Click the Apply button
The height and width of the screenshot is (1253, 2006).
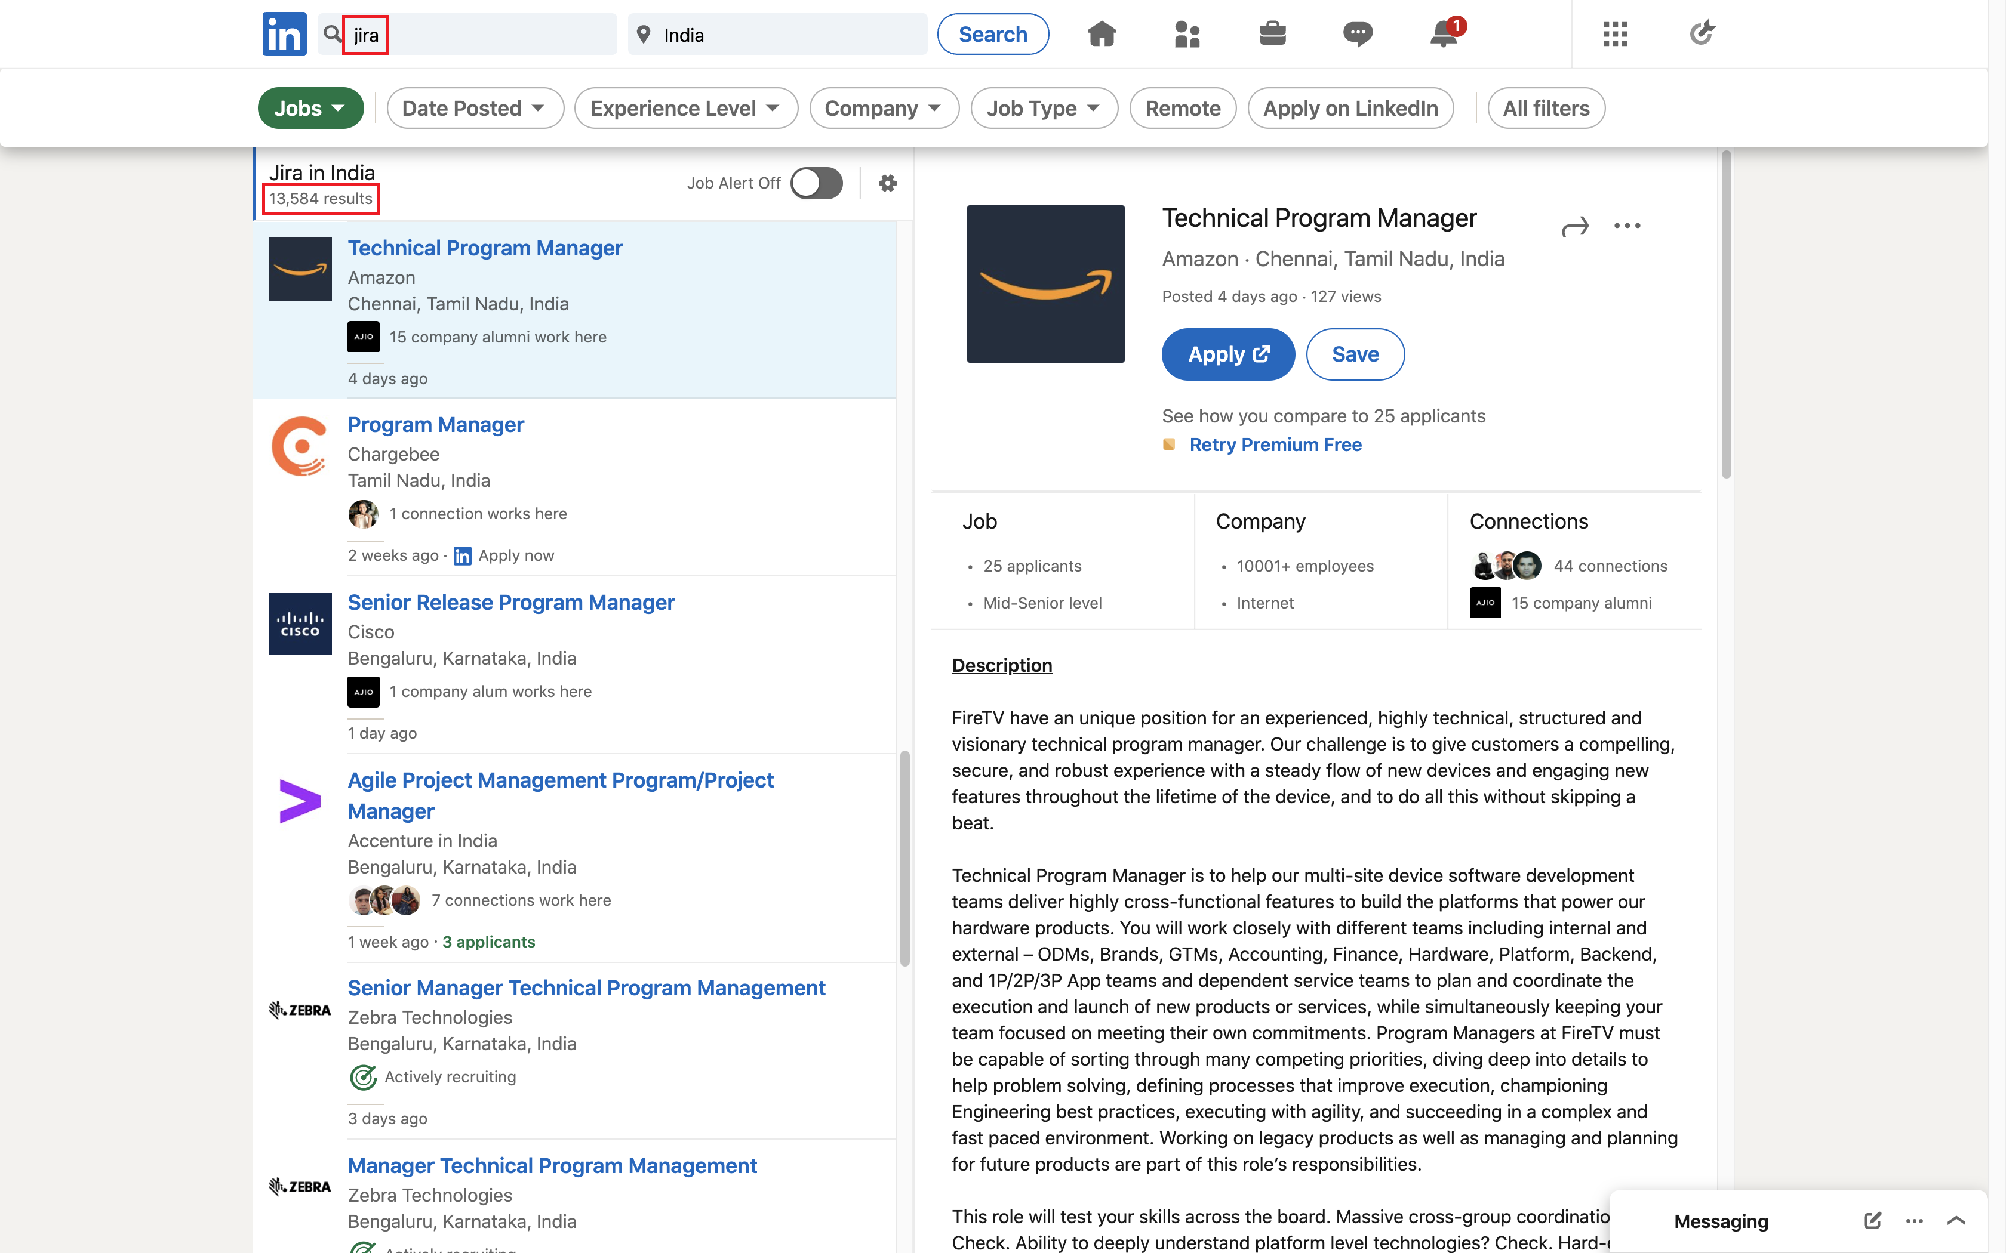coord(1227,354)
